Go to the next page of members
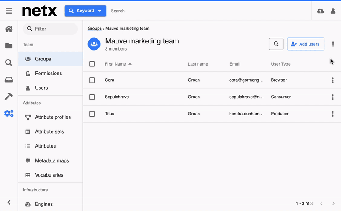Screen dimensions: 341x211 [333, 203]
